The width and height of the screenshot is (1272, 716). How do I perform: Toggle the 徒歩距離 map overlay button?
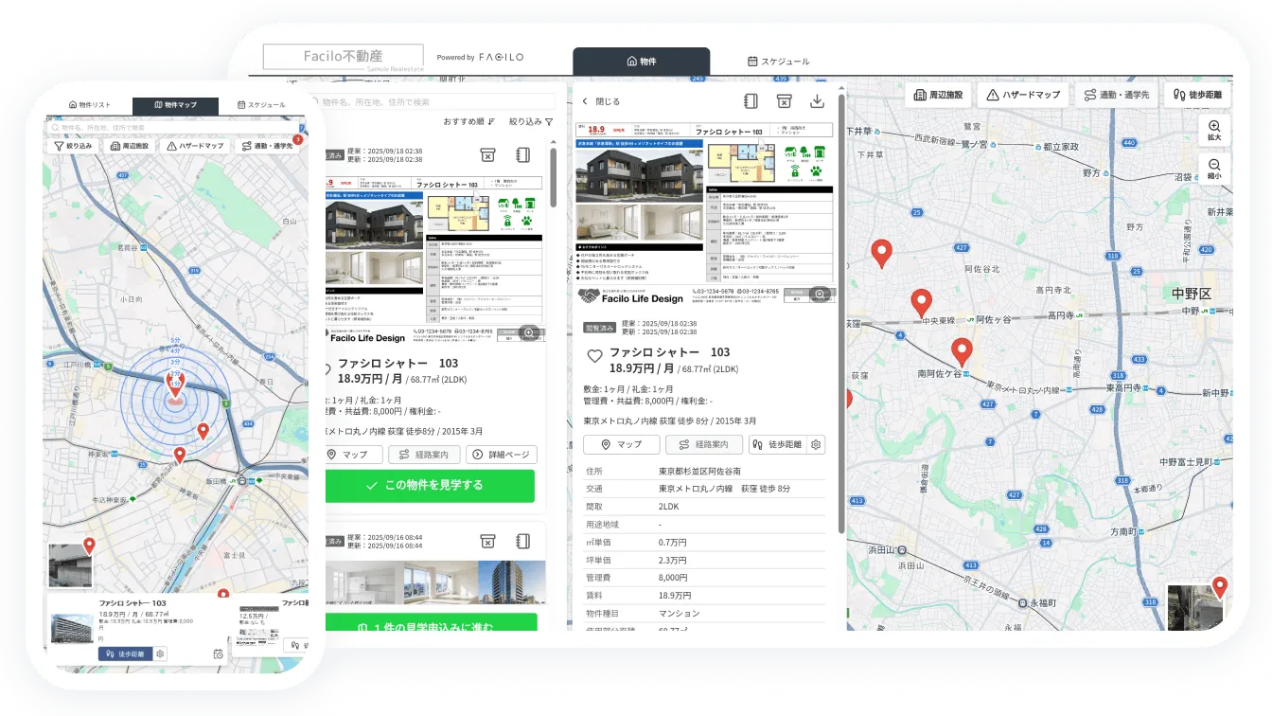click(x=1196, y=95)
